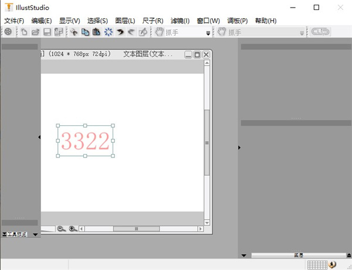352x270 pixels.
Task: Click the 3322 text object on canvas
Action: (x=85, y=141)
